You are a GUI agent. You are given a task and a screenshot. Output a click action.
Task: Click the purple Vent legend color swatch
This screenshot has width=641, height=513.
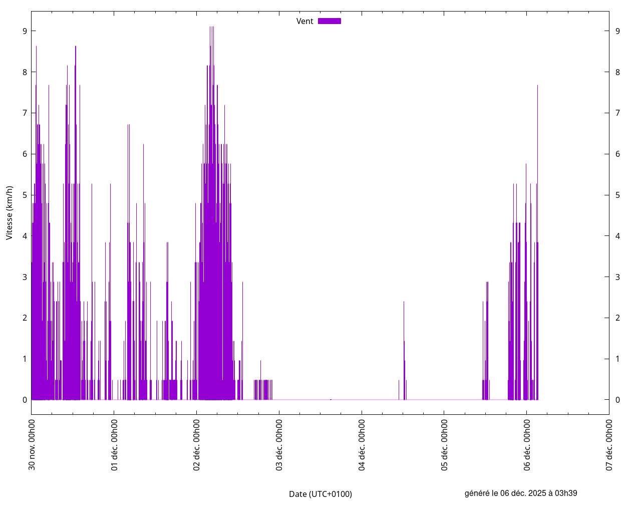[x=329, y=21]
